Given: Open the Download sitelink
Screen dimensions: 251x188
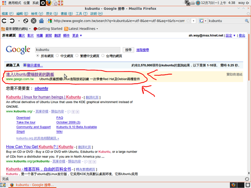Looking at the screenshot, I should [23, 118].
